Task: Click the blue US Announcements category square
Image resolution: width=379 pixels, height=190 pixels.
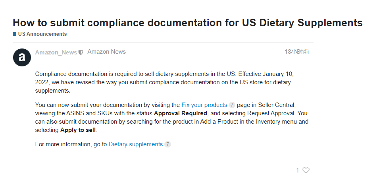Action: (x=15, y=34)
